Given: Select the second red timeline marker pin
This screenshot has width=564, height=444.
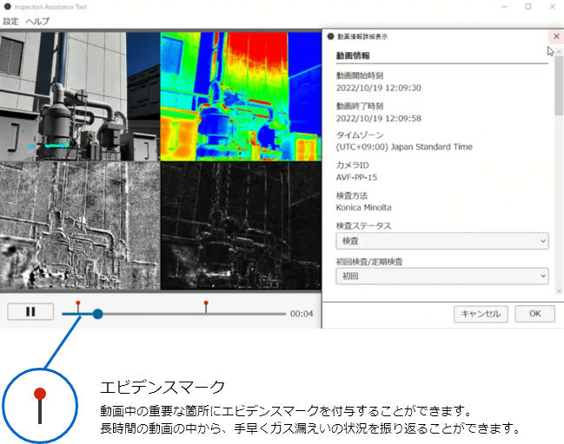Looking at the screenshot, I should click(206, 304).
